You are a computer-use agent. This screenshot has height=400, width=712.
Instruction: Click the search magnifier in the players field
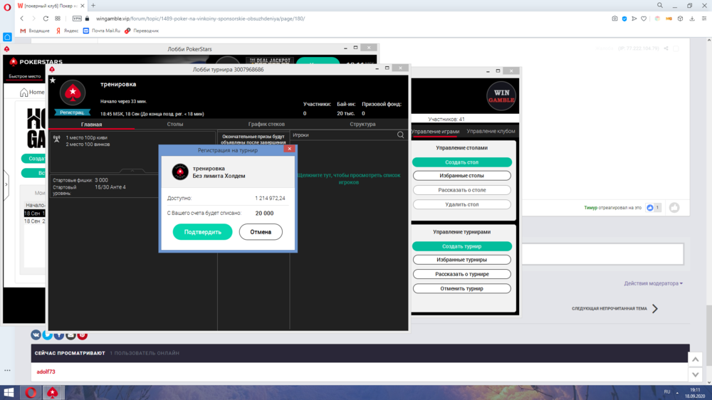[x=401, y=135]
